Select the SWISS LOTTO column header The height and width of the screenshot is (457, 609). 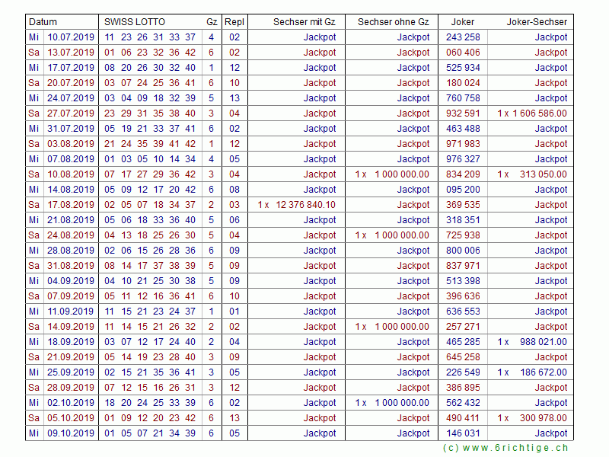135,22
